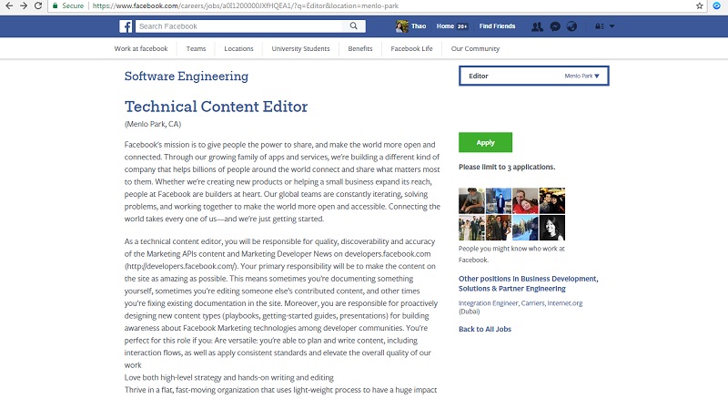Open the Messenger icon

555,26
